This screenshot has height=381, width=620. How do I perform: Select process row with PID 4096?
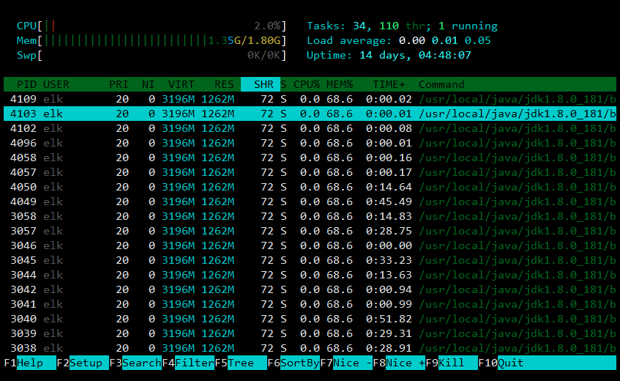310,143
